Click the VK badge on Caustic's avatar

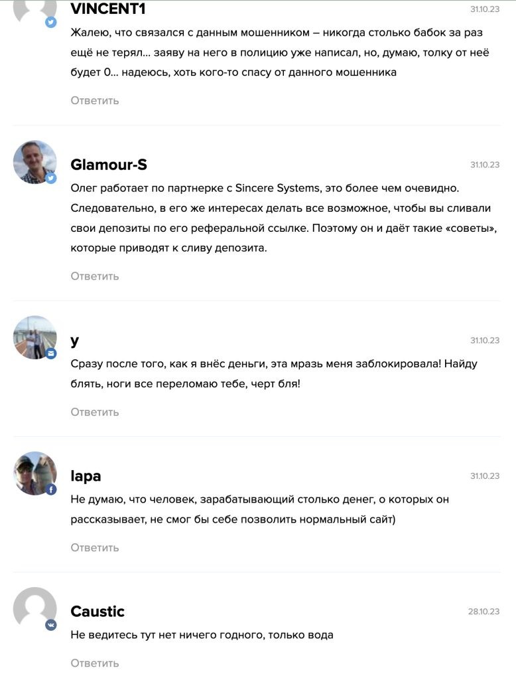[51, 625]
